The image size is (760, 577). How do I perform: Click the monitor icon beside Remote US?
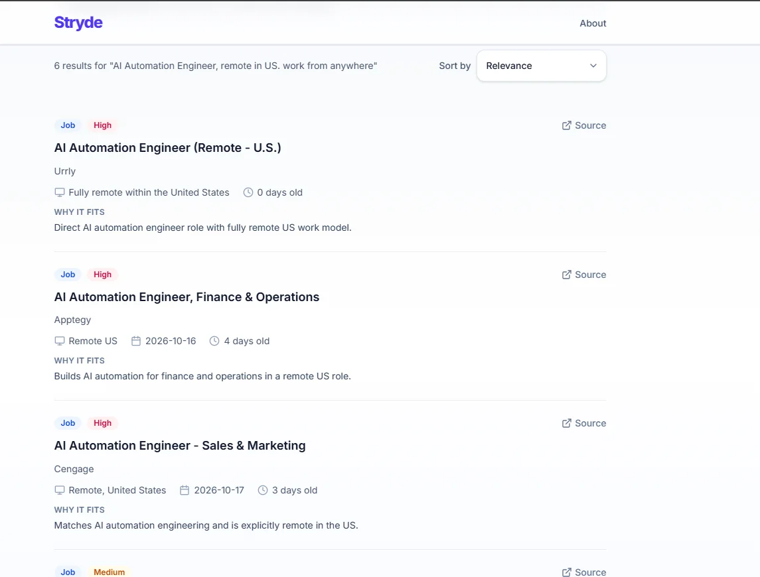coord(60,341)
